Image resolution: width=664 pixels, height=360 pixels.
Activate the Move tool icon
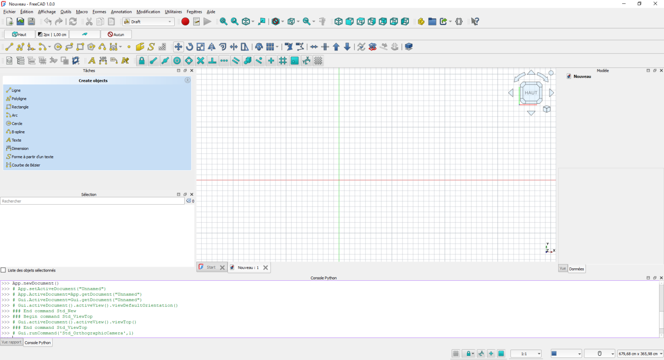(x=178, y=47)
